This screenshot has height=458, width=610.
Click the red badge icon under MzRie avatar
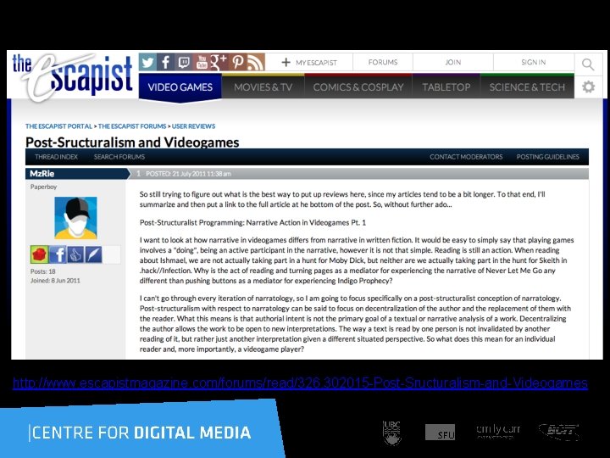pos(39,254)
